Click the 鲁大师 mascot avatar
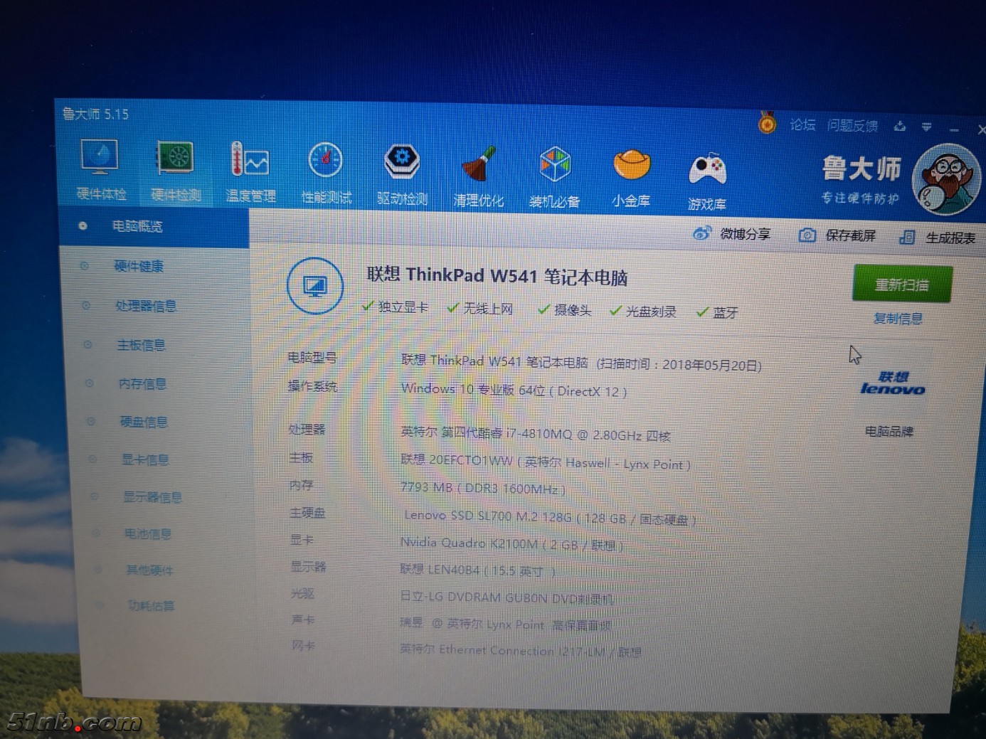This screenshot has width=986, height=739. [x=946, y=179]
